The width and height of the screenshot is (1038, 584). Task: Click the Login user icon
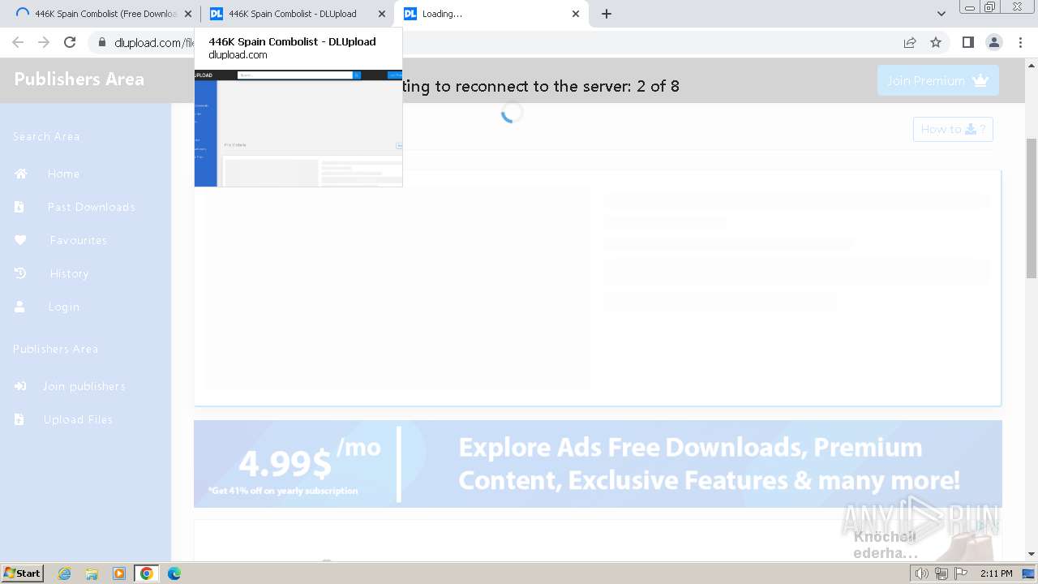pos(19,307)
